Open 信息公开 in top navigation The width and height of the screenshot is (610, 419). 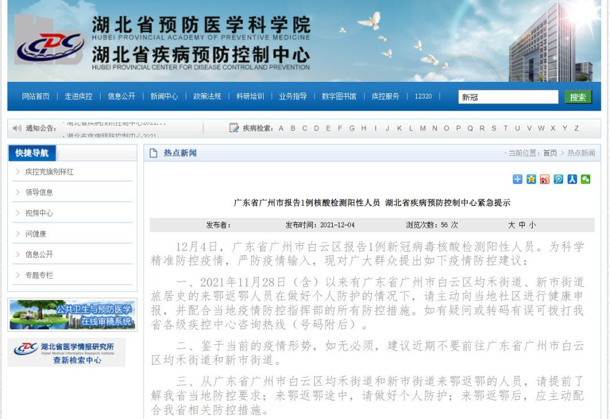click(121, 96)
